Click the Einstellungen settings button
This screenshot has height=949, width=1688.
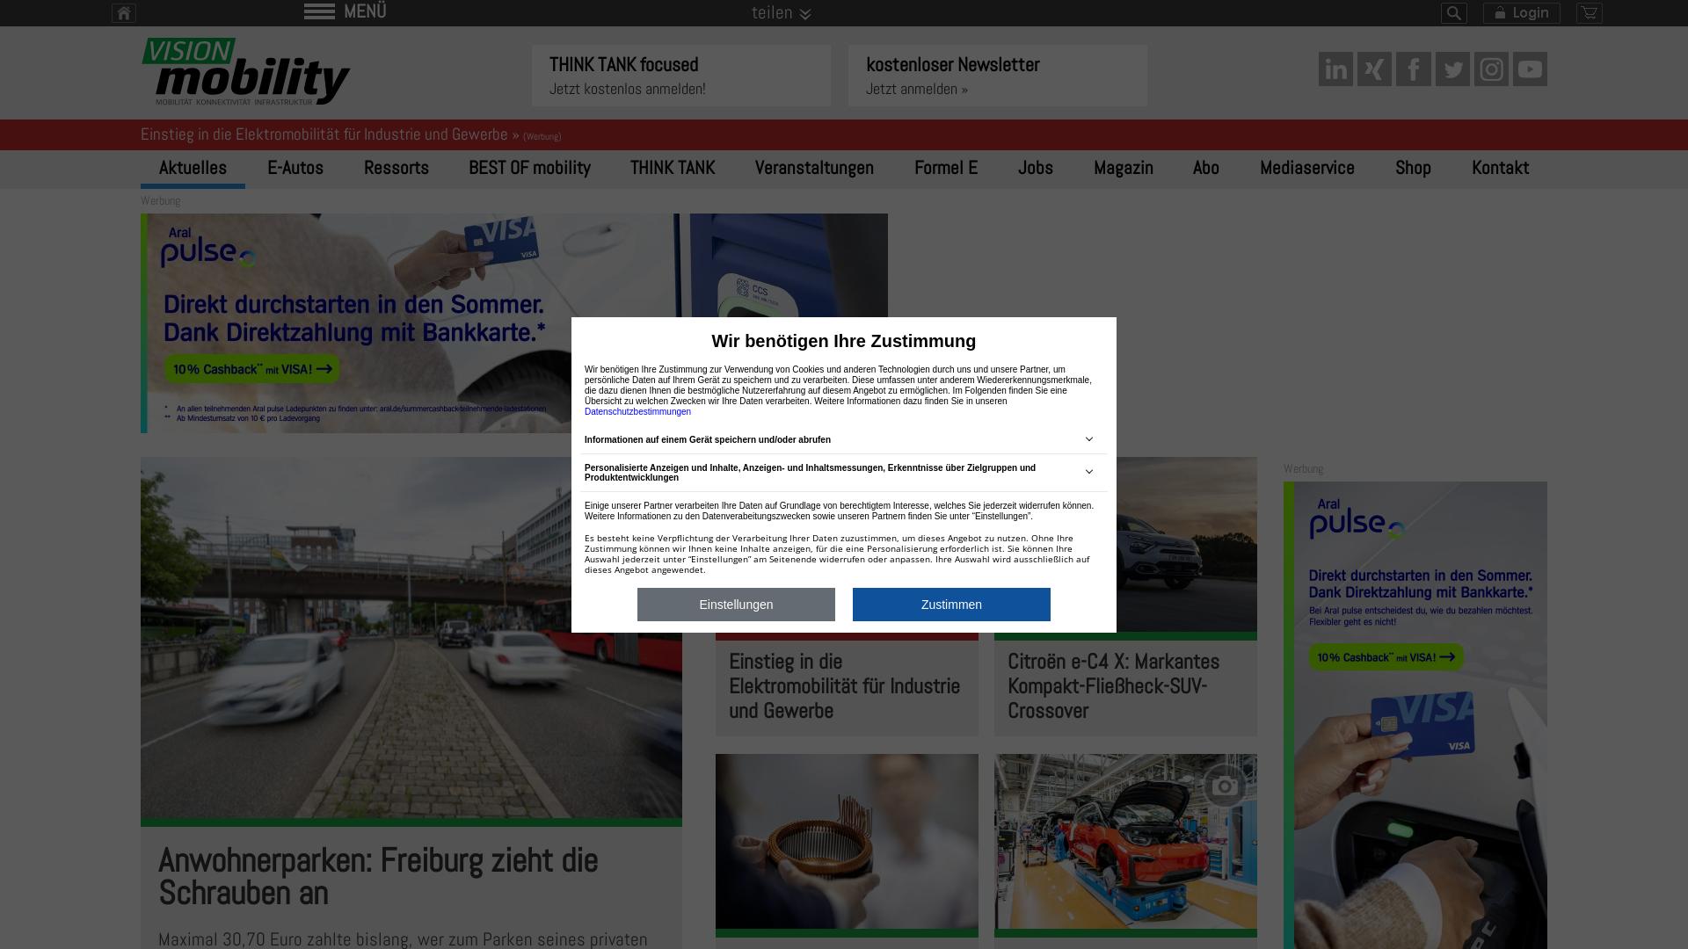(x=736, y=604)
